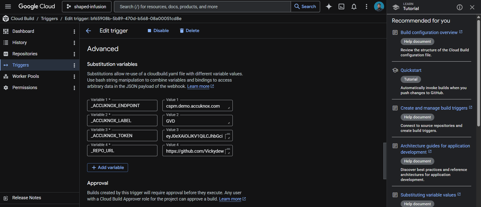Image resolution: width=481 pixels, height=207 pixels.
Task: Click the Google Cloud logo
Action: tap(37, 7)
